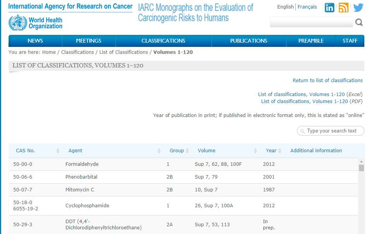369x234 pixels.
Task: Click Home in the breadcrumb trail
Action: click(49, 52)
